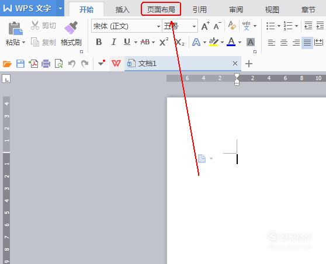
Task: Click the Print icon in quick toolbar
Action: [46, 64]
